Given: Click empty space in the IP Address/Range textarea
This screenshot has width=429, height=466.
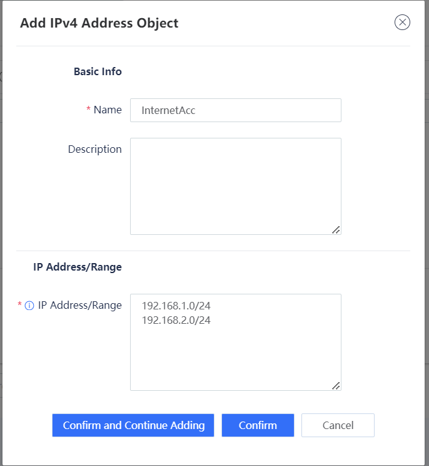Looking at the screenshot, I should pos(236,356).
